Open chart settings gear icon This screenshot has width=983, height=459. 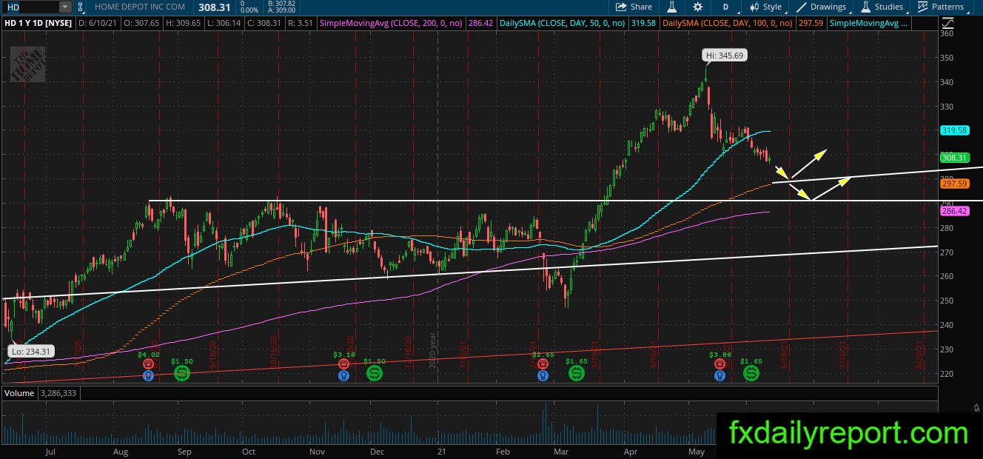coord(698,7)
